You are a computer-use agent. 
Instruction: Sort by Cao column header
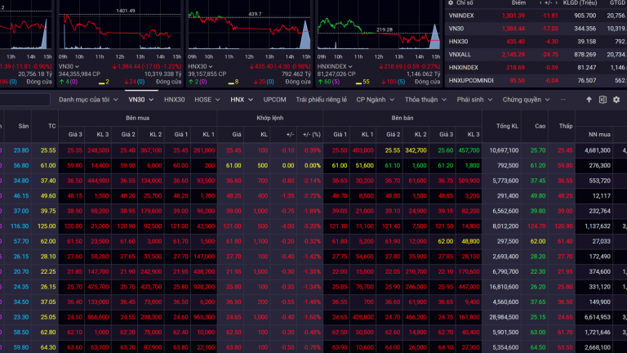point(540,126)
